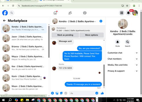The height and width of the screenshot is (102, 142).
Task: Open Sticky Notes from taskbar
Action: tap(22, 100)
